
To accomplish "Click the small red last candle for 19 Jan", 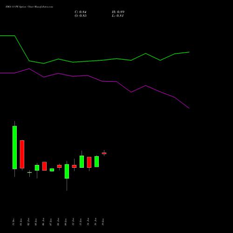I will 104,153.
